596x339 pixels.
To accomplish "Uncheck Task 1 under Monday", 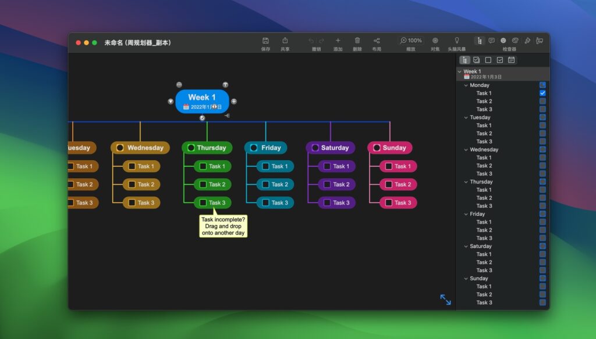I will [x=542, y=93].
